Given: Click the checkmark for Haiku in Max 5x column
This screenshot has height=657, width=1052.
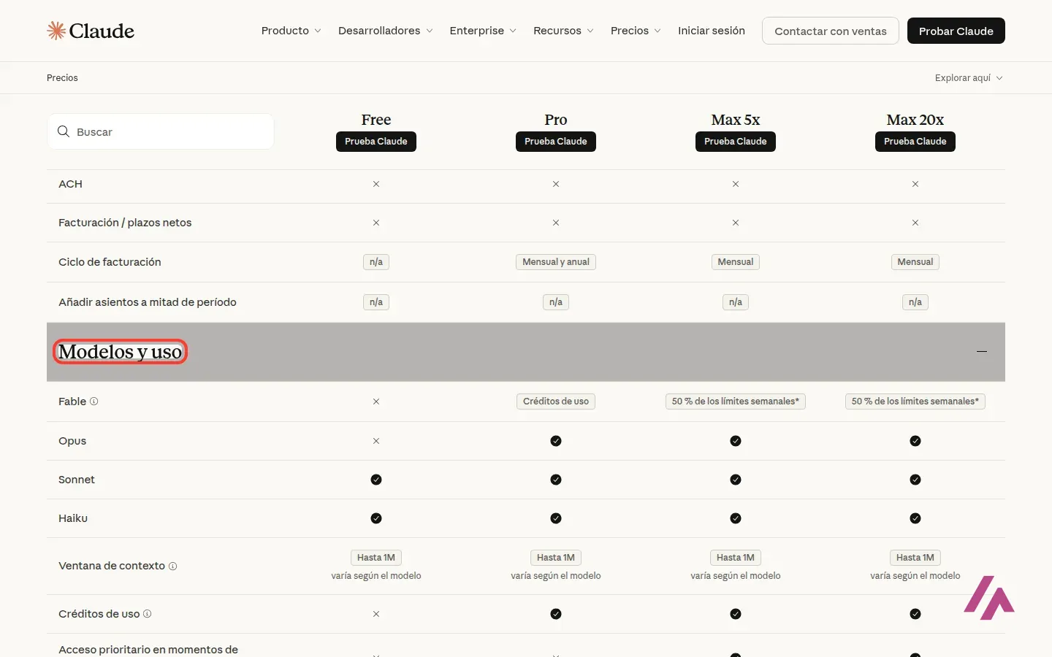Looking at the screenshot, I should pyautogui.click(x=736, y=518).
